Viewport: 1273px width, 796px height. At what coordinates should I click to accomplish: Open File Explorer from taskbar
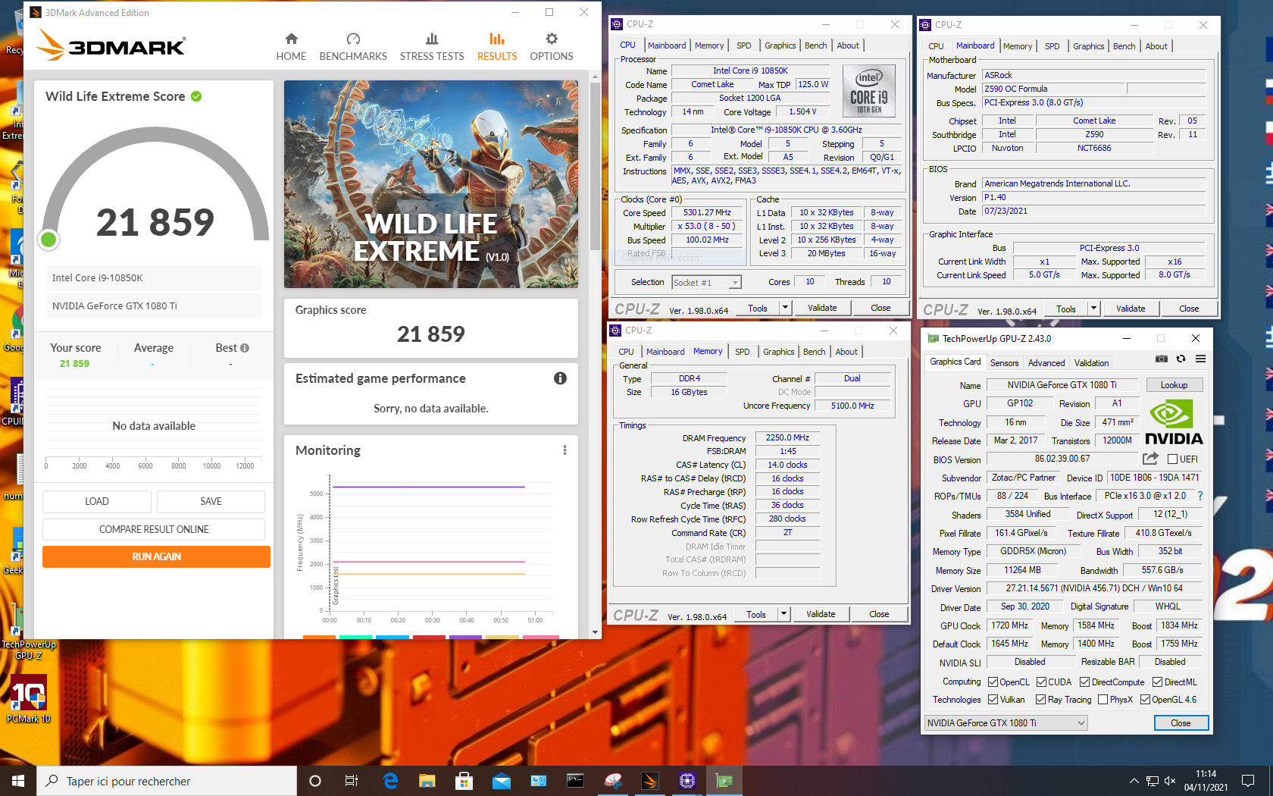(427, 781)
